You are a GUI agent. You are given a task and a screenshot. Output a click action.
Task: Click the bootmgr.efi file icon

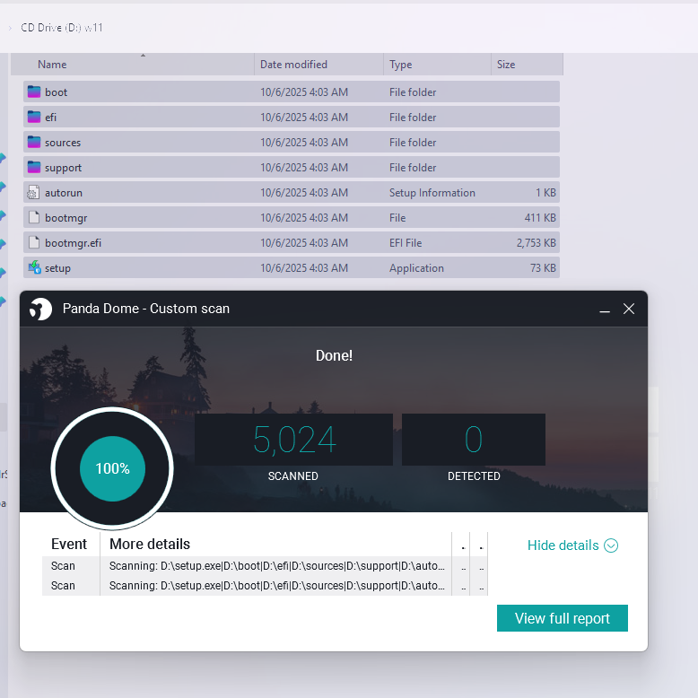34,242
